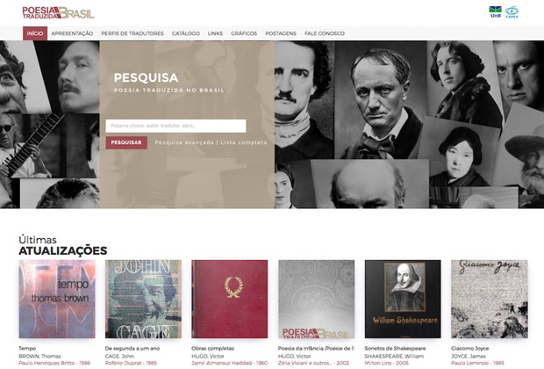This screenshot has height=369, width=544.
Task: Open Fale Conosco contact page
Action: [x=325, y=33]
